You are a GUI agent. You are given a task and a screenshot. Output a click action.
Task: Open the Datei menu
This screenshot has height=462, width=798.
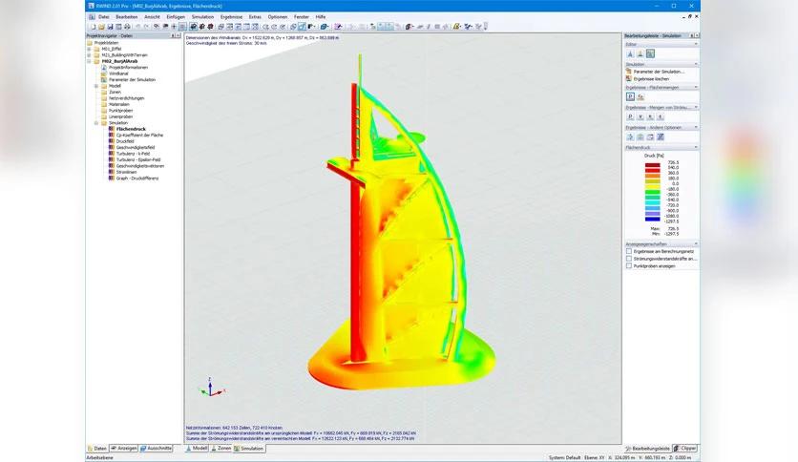click(x=104, y=17)
